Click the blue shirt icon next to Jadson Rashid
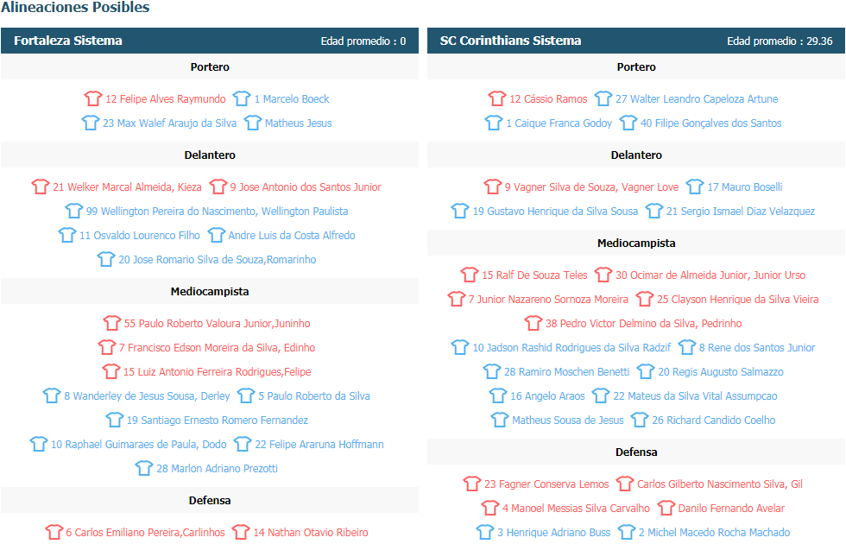The width and height of the screenshot is (846, 544). [x=460, y=347]
